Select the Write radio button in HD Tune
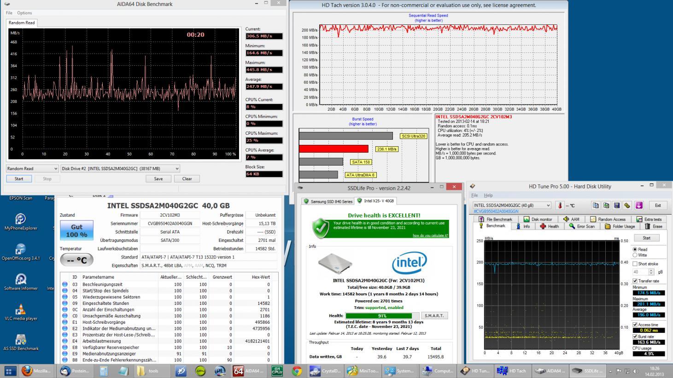 635,255
